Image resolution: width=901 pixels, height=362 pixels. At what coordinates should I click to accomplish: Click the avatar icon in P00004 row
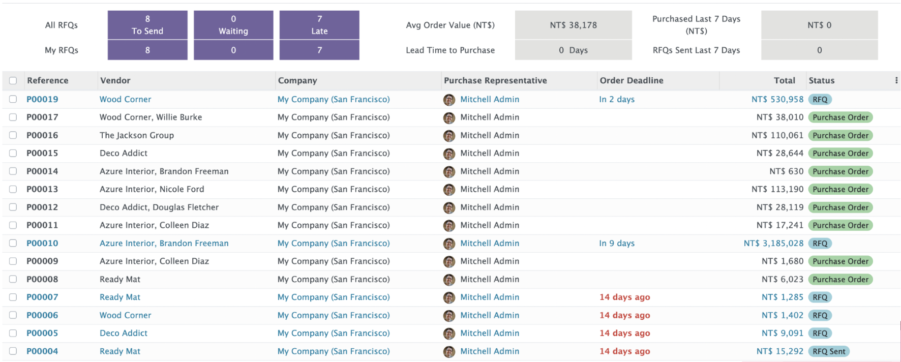pos(449,351)
